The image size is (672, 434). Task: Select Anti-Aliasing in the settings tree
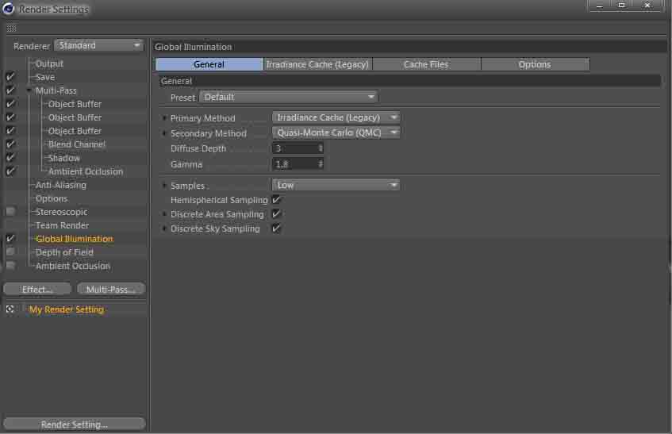click(x=61, y=185)
